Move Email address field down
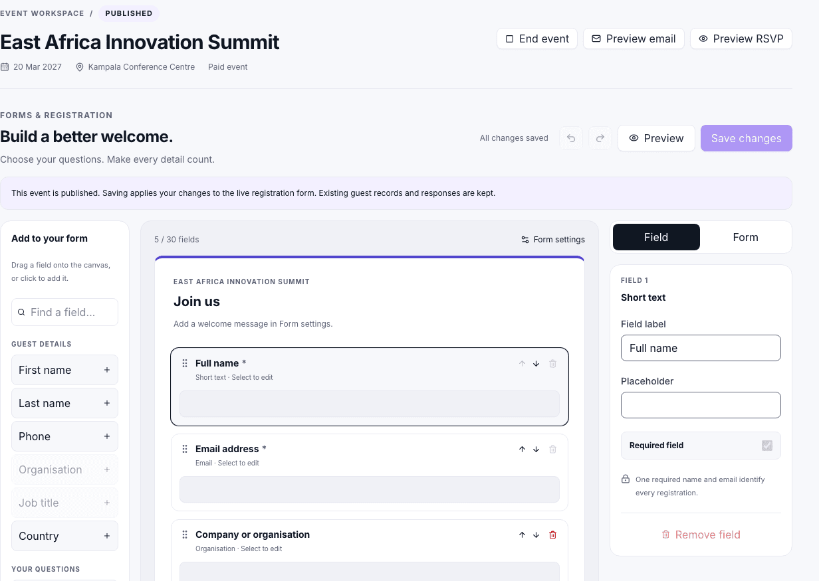The image size is (819, 581). [536, 450]
